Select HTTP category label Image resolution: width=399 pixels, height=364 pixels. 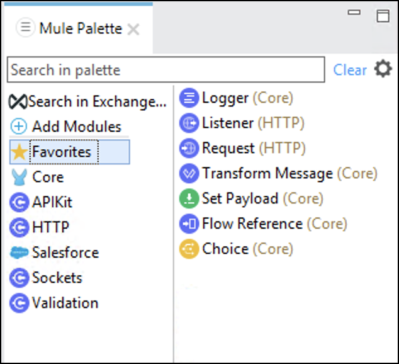point(50,227)
